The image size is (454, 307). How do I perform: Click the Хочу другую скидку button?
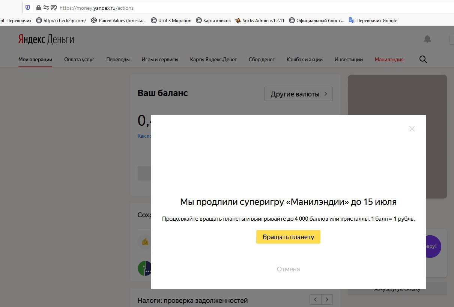[x=397, y=289]
